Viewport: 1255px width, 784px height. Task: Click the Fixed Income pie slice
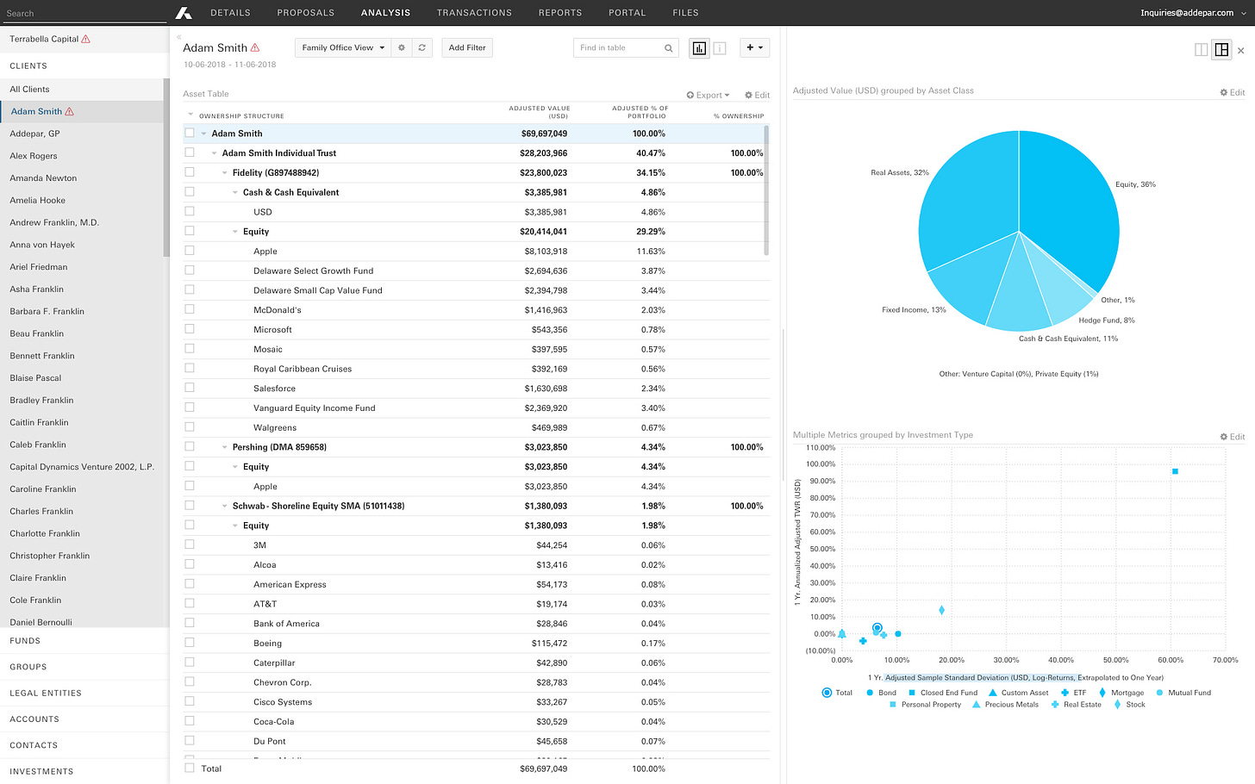[974, 280]
